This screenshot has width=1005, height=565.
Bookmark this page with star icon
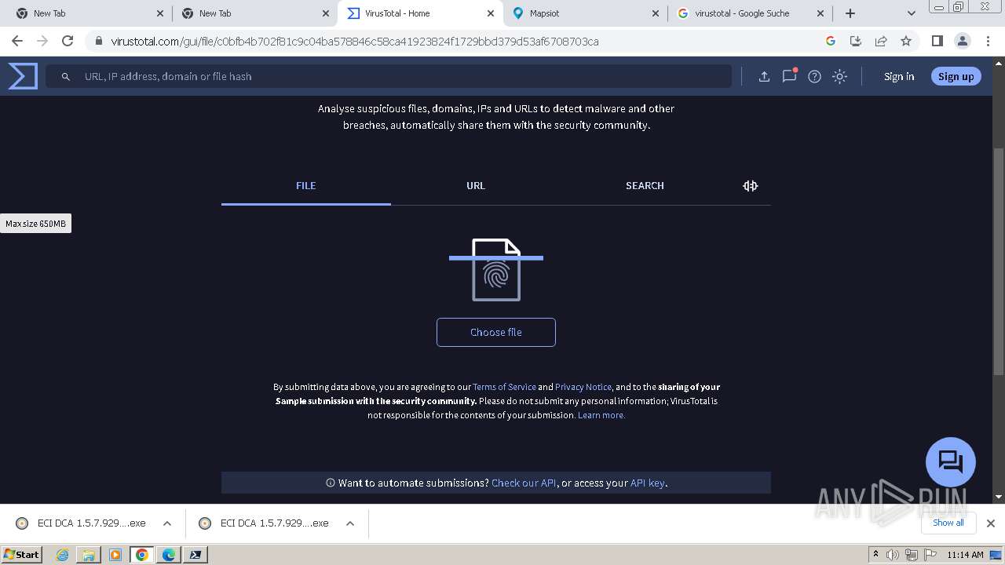coord(906,41)
